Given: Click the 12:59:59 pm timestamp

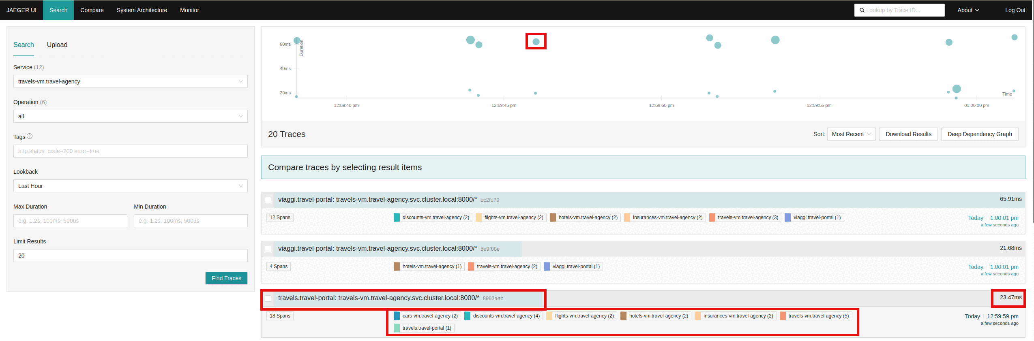Looking at the screenshot, I should pyautogui.click(x=1002, y=316).
